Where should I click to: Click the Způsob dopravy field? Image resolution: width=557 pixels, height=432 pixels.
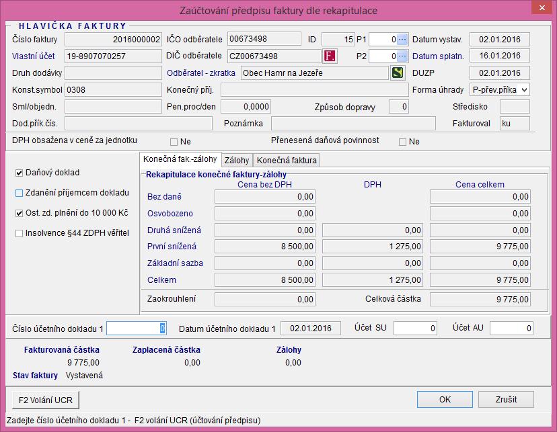click(398, 106)
